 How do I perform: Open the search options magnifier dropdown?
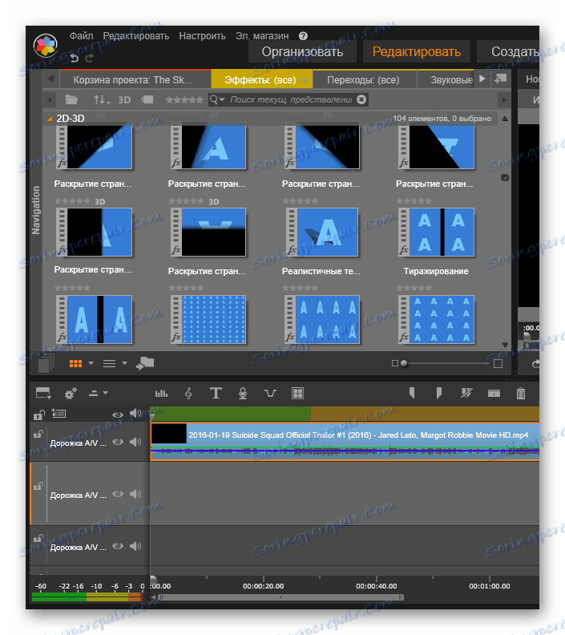(217, 99)
